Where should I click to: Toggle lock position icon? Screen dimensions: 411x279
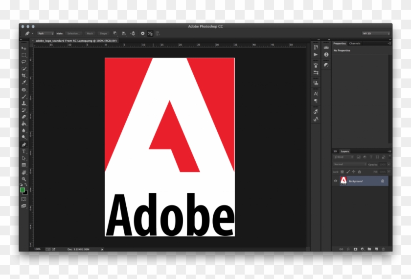coord(354,172)
